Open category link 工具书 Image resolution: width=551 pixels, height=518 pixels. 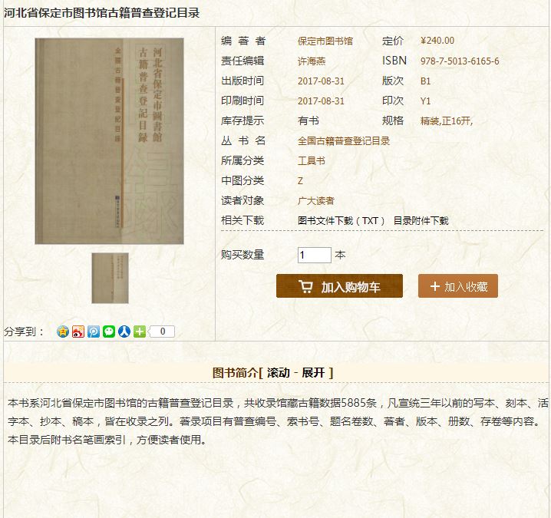click(x=312, y=161)
